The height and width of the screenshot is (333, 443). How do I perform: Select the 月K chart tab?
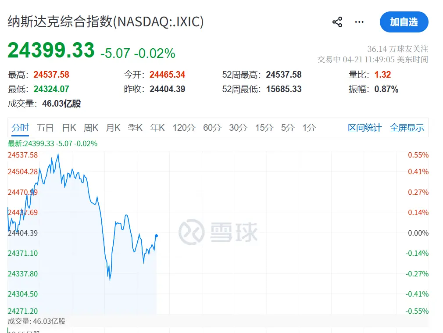tap(113, 128)
